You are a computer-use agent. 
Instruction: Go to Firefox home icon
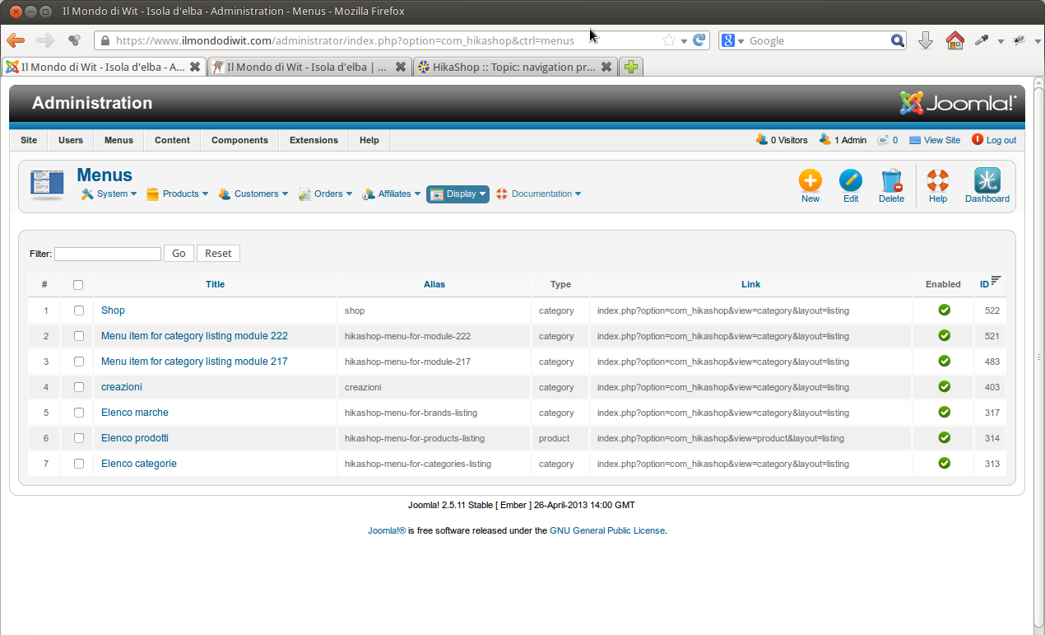[x=954, y=40]
